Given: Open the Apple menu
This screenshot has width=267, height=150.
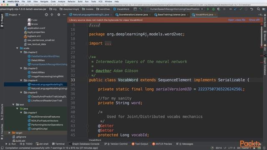Looking at the screenshot, I should [4, 2].
